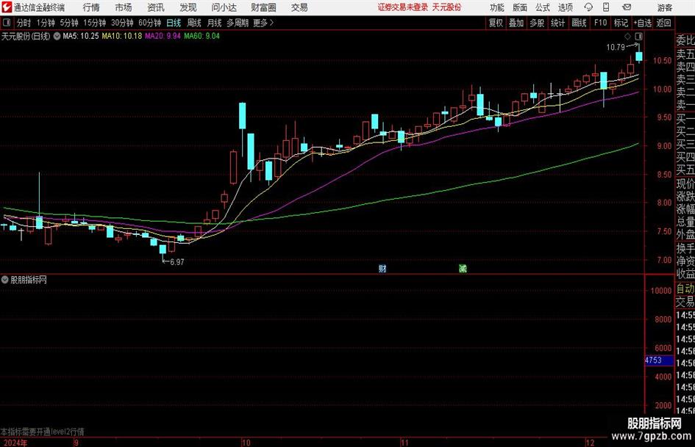Click the 本指标需要开通level2行情 notice

tap(43, 432)
